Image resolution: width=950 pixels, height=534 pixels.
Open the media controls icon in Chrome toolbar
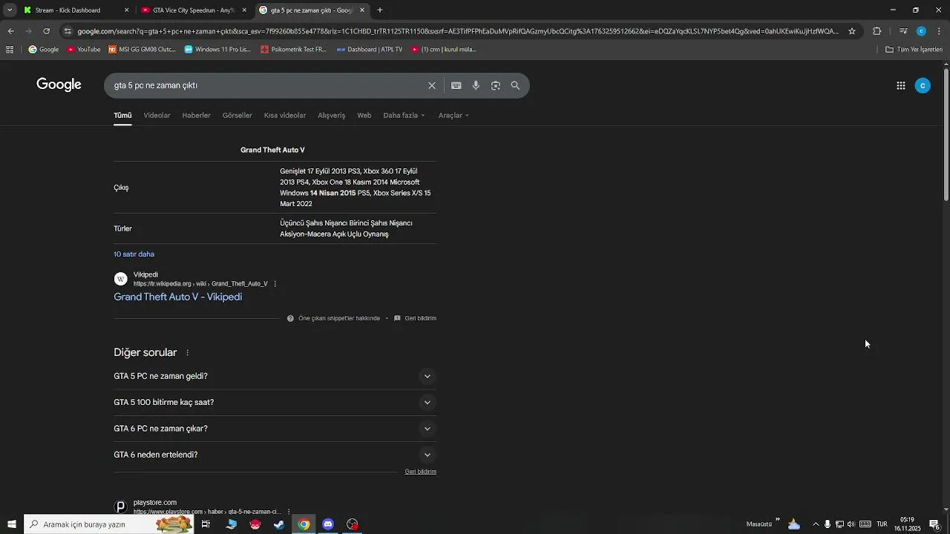(x=902, y=31)
